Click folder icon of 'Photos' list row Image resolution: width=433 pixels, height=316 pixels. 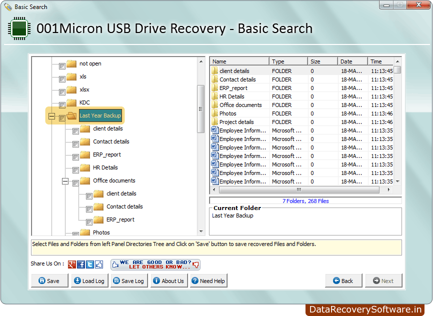pos(215,113)
